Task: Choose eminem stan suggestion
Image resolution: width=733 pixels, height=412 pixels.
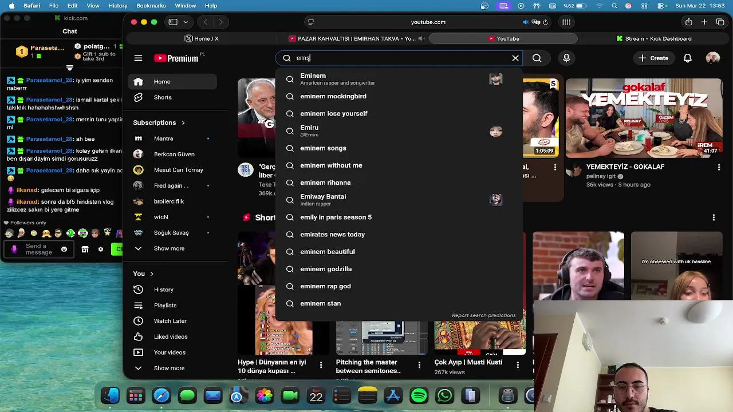Action: click(399, 303)
